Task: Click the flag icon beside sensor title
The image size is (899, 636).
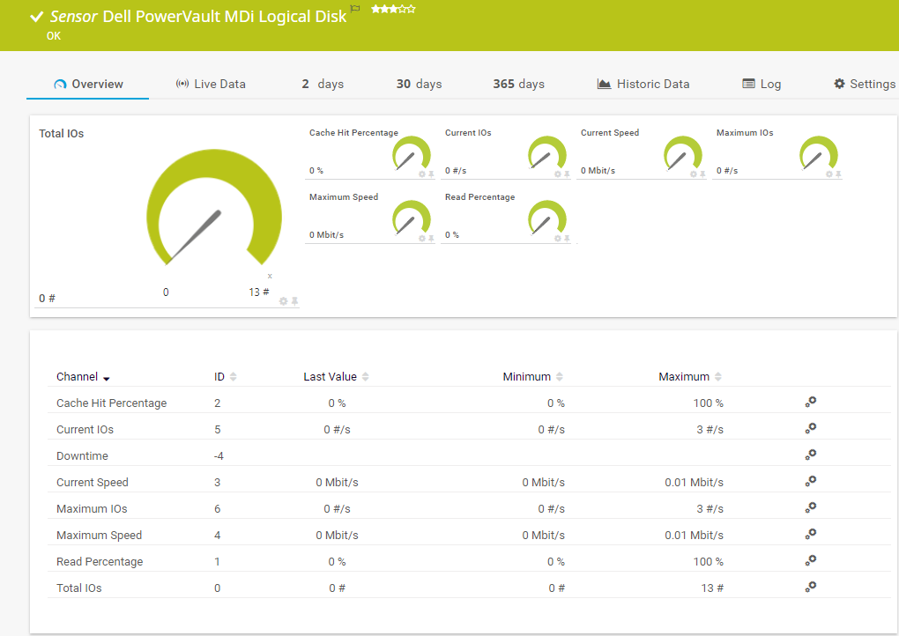Action: click(x=355, y=9)
